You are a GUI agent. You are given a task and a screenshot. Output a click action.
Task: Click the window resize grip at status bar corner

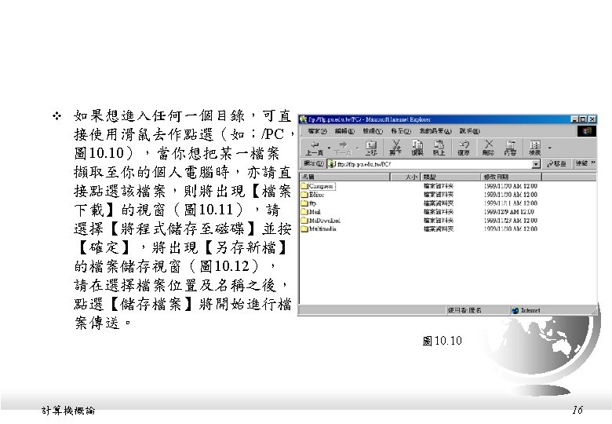[594, 311]
